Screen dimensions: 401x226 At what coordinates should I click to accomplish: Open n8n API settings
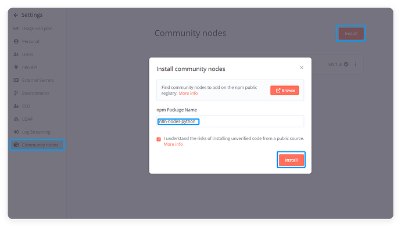tap(30, 67)
